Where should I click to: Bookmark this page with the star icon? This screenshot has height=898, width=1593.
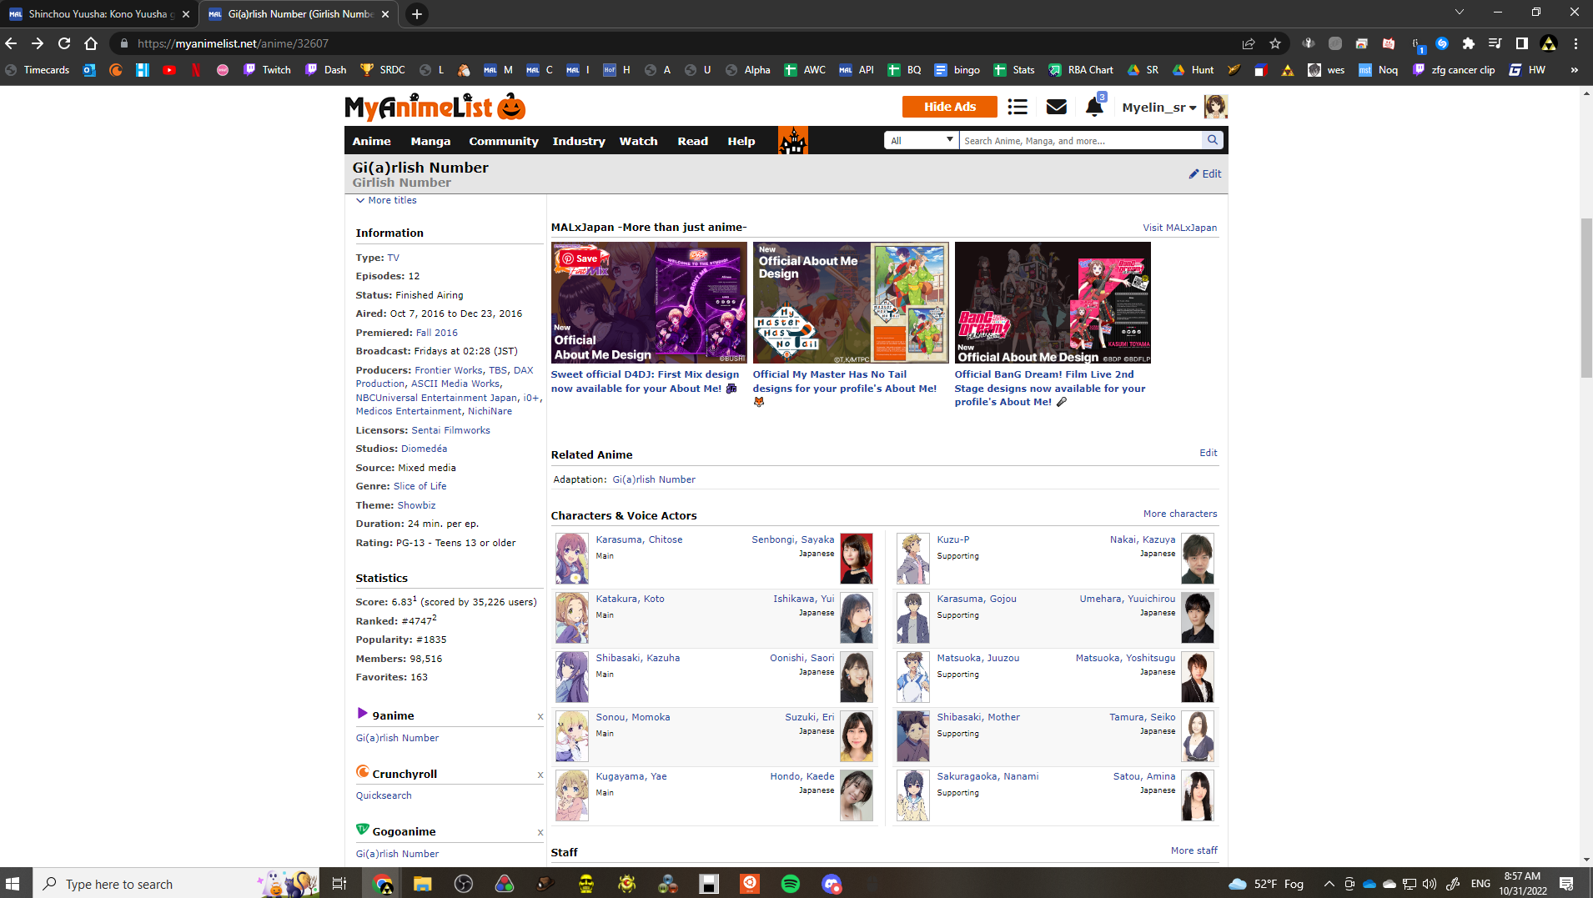click(1274, 43)
